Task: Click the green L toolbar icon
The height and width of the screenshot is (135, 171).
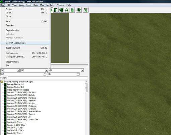Action: [72, 10]
